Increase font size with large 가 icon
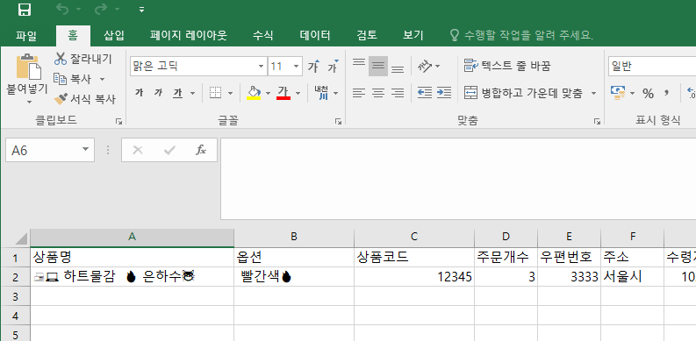 click(314, 67)
